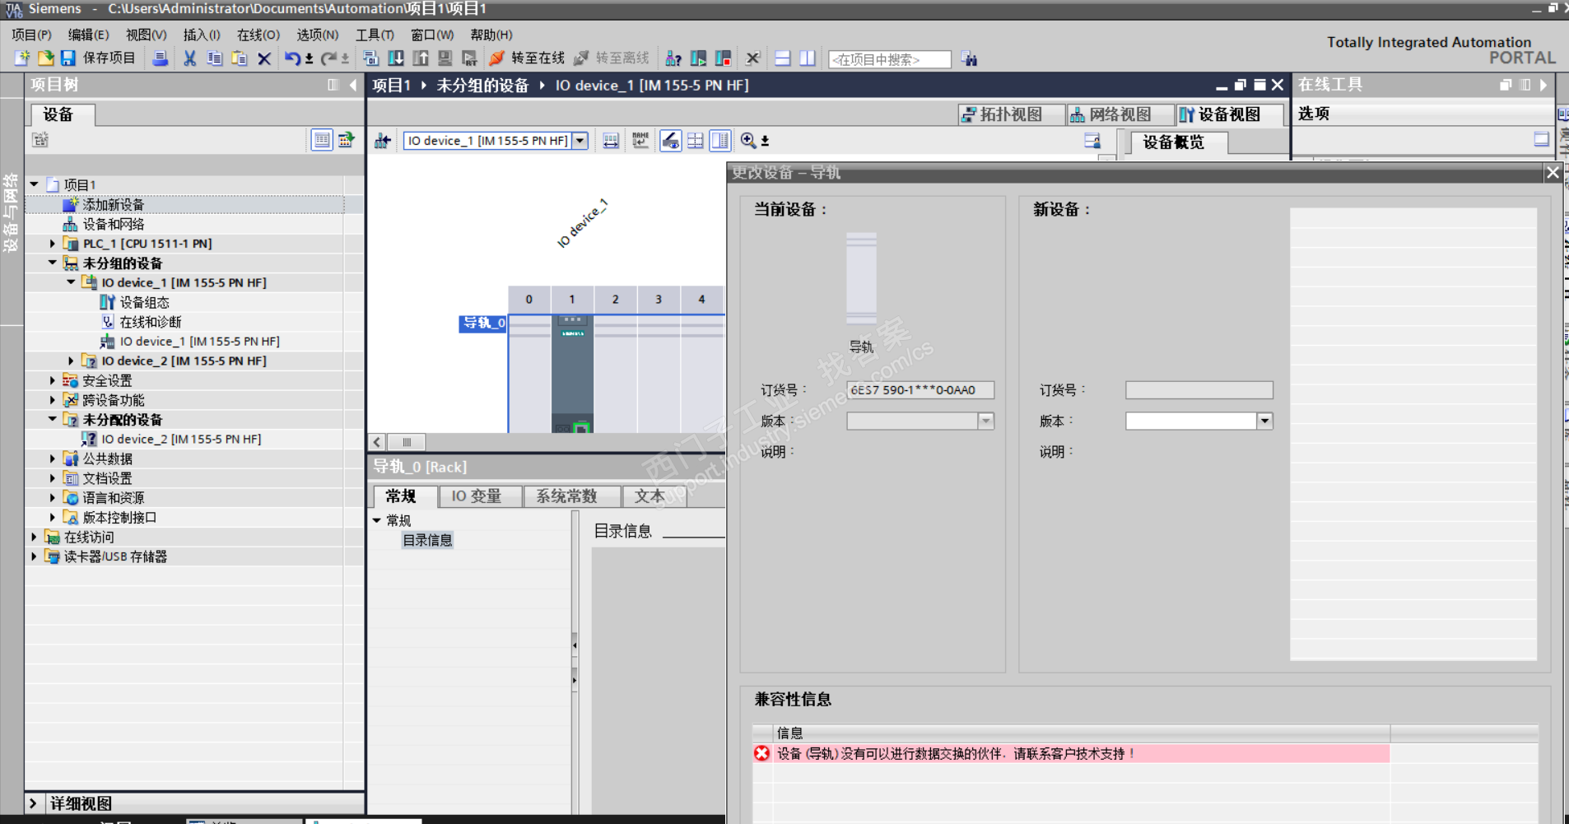Collapse the 未分配的设备 node
The image size is (1569, 824).
(x=53, y=419)
